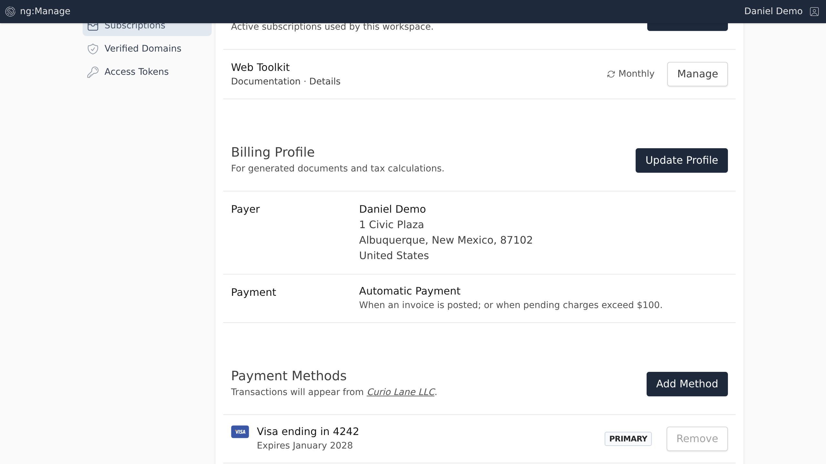Manage the Web Toolkit subscription
Viewport: 826px width, 464px height.
(697, 74)
